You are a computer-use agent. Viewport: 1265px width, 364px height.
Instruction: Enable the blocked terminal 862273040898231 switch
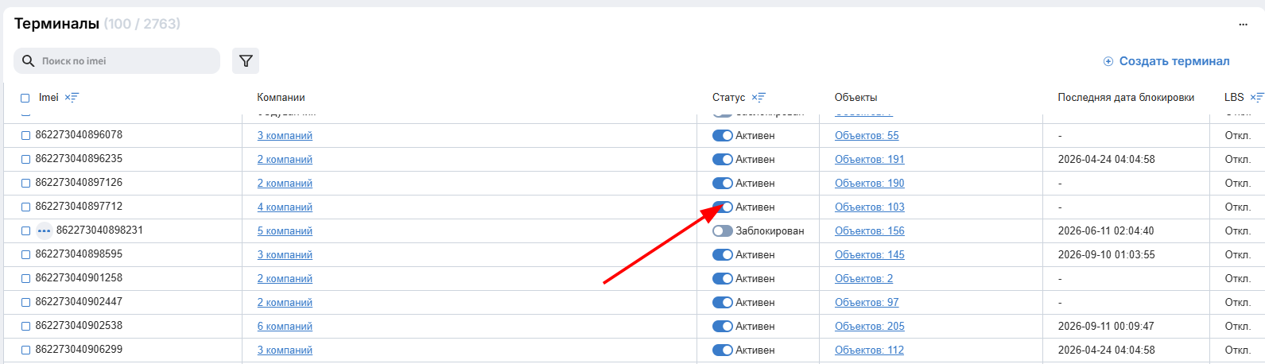pyautogui.click(x=722, y=231)
